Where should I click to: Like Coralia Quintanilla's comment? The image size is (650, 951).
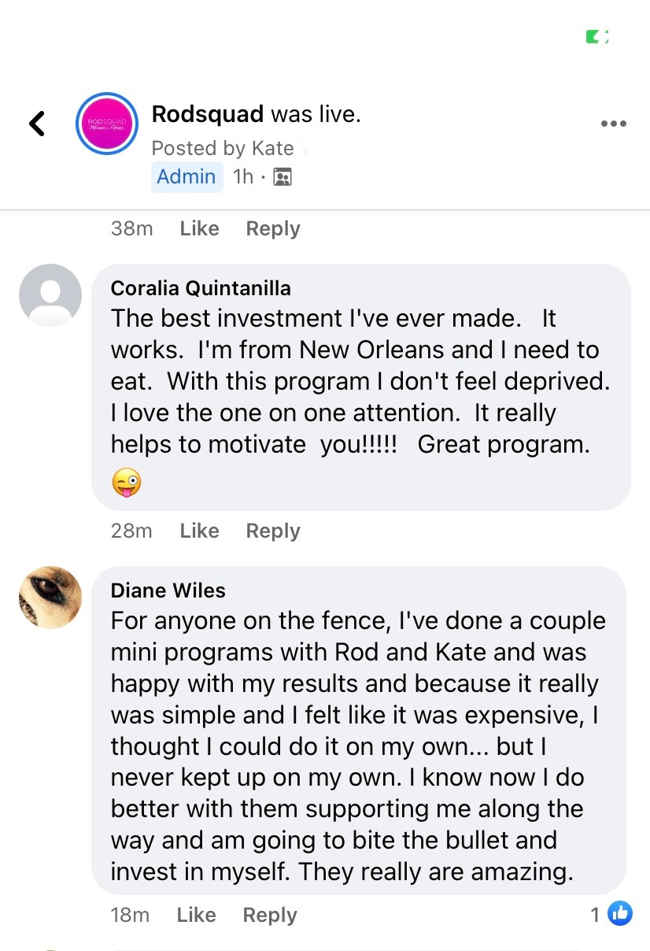(x=199, y=531)
